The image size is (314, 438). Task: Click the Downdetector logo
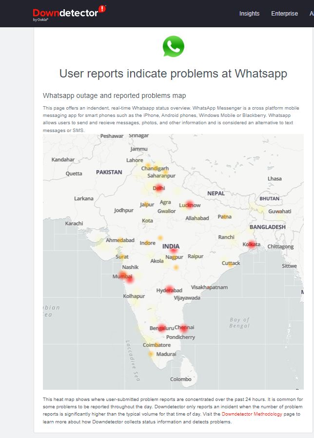(x=69, y=13)
